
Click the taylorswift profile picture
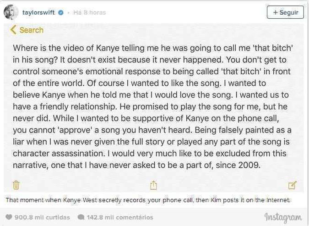pyautogui.click(x=11, y=12)
